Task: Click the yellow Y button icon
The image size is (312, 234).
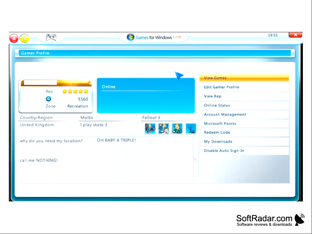Action: pyautogui.click(x=24, y=38)
